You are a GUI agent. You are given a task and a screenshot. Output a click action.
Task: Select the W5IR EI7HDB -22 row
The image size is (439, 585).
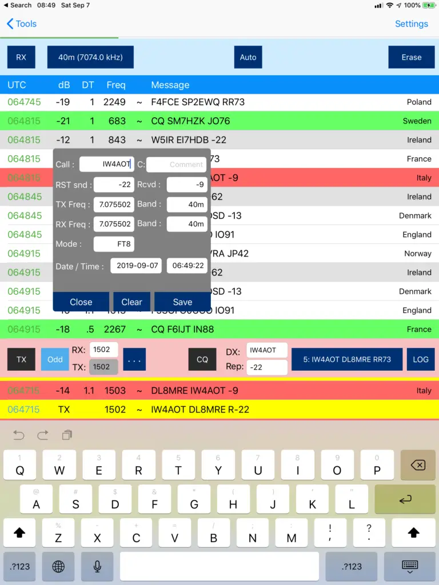coord(219,140)
